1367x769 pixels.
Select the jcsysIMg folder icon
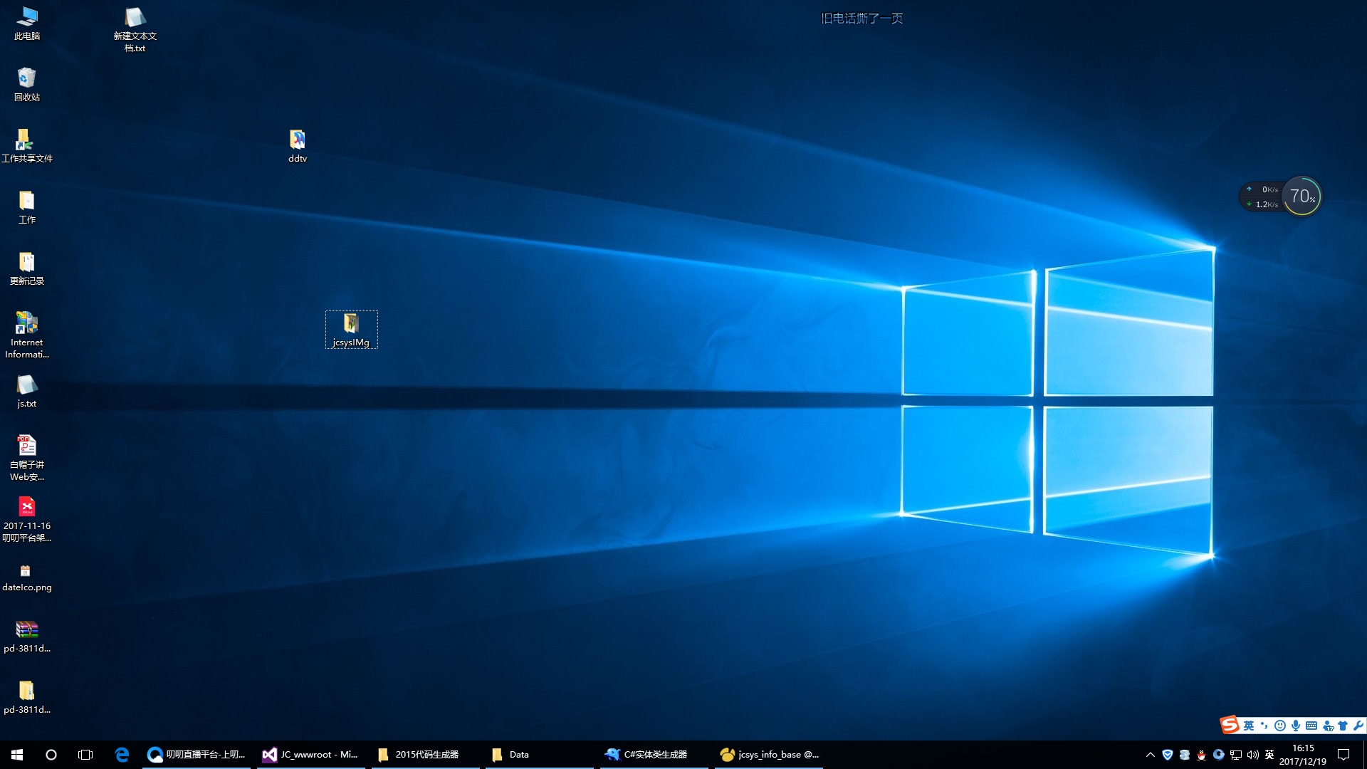pyautogui.click(x=352, y=330)
